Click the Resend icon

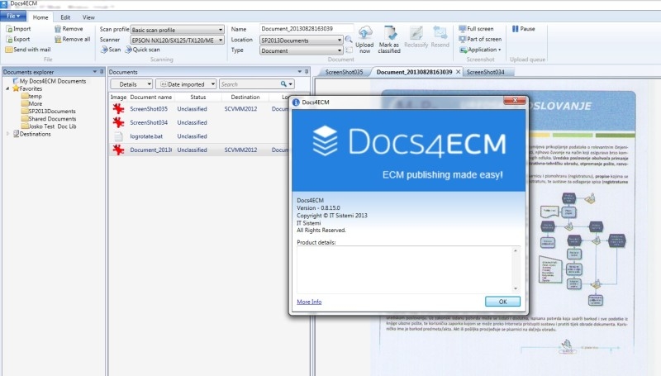[x=440, y=33]
